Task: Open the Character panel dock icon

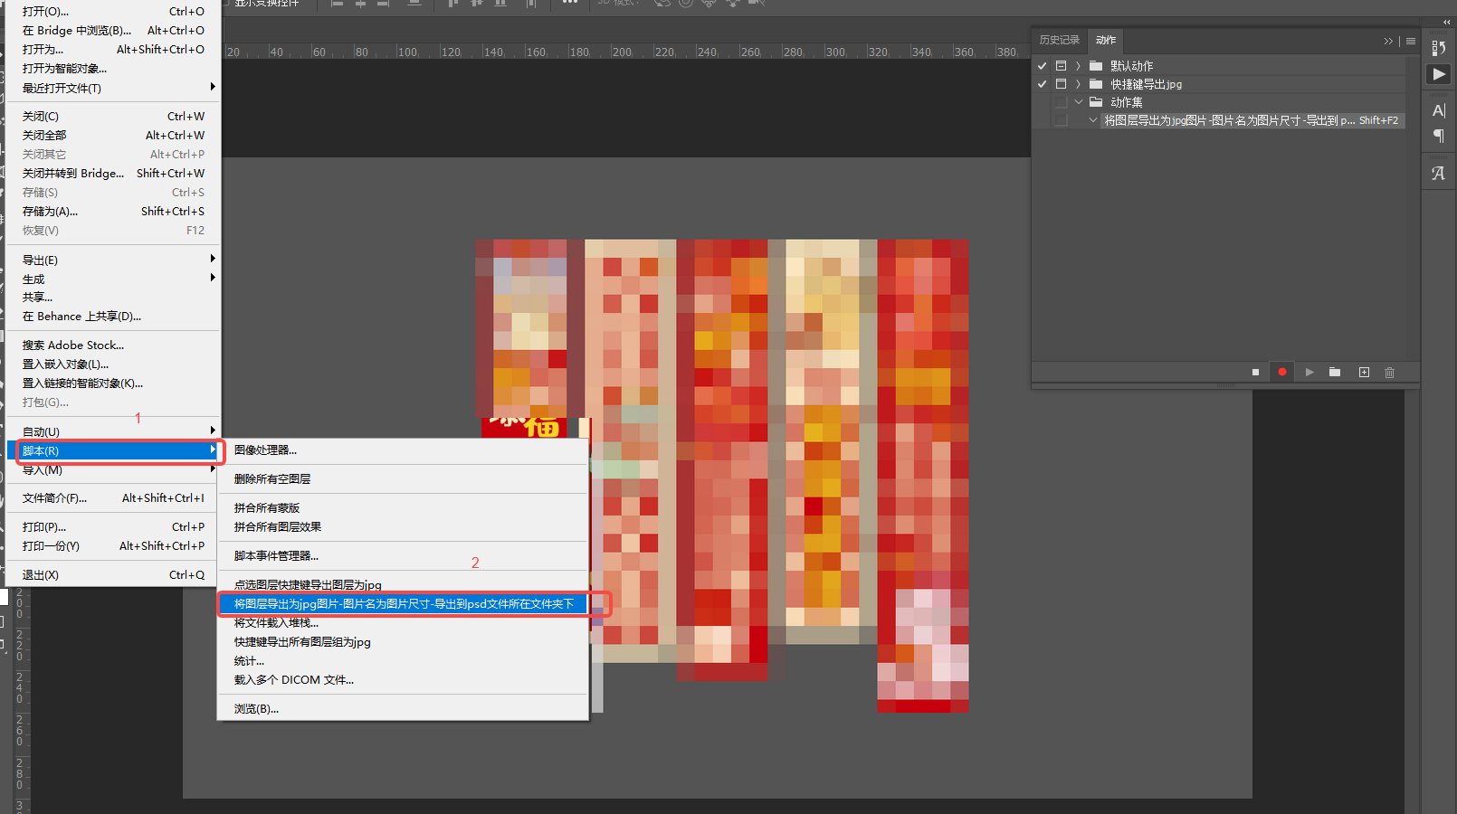Action: (1439, 110)
